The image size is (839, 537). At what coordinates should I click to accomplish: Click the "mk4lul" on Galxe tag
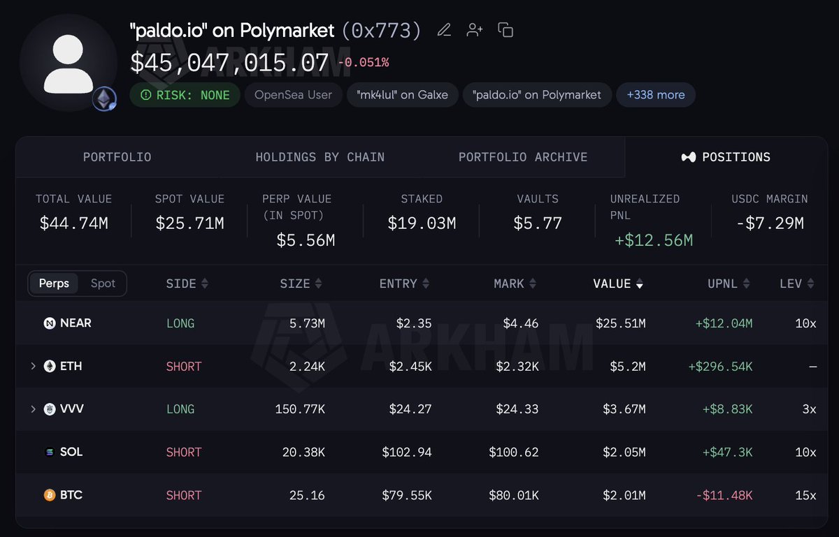coord(402,95)
